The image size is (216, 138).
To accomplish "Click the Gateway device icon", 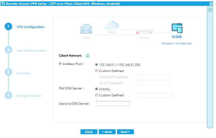I will 145,32.
